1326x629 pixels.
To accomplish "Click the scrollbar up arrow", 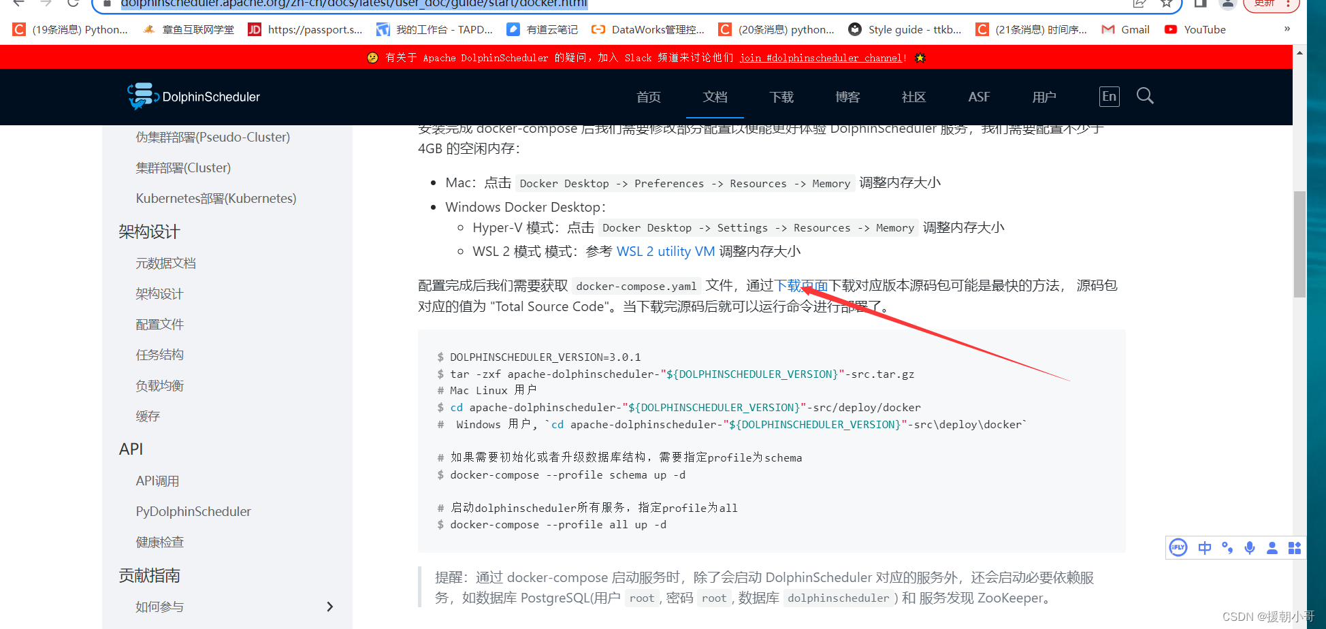I will 1299,52.
